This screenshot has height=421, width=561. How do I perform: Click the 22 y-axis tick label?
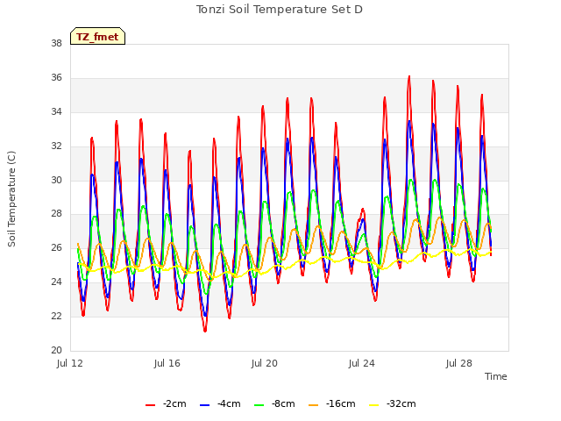[56, 316]
